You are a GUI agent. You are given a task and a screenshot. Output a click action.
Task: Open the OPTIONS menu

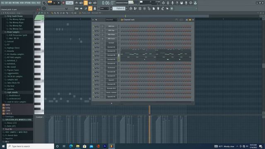[x=28, y=3]
